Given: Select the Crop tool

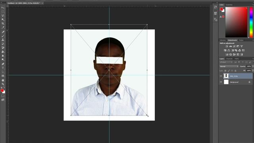Looking at the screenshot, I should (3, 24).
